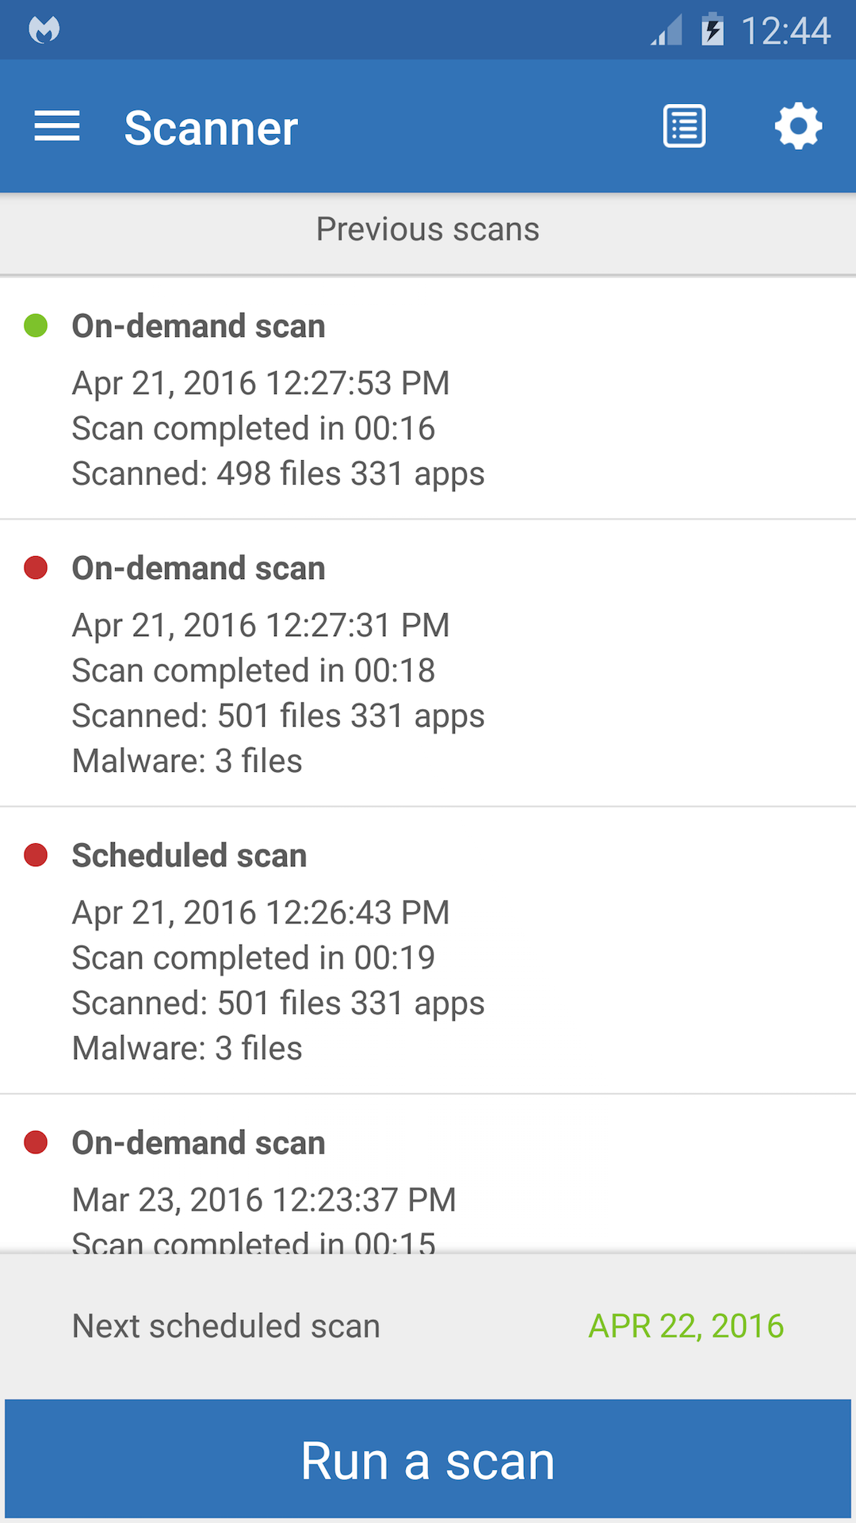Viewport: 856px width, 1523px height.
Task: Tap the Previous scans header
Action: (x=428, y=230)
